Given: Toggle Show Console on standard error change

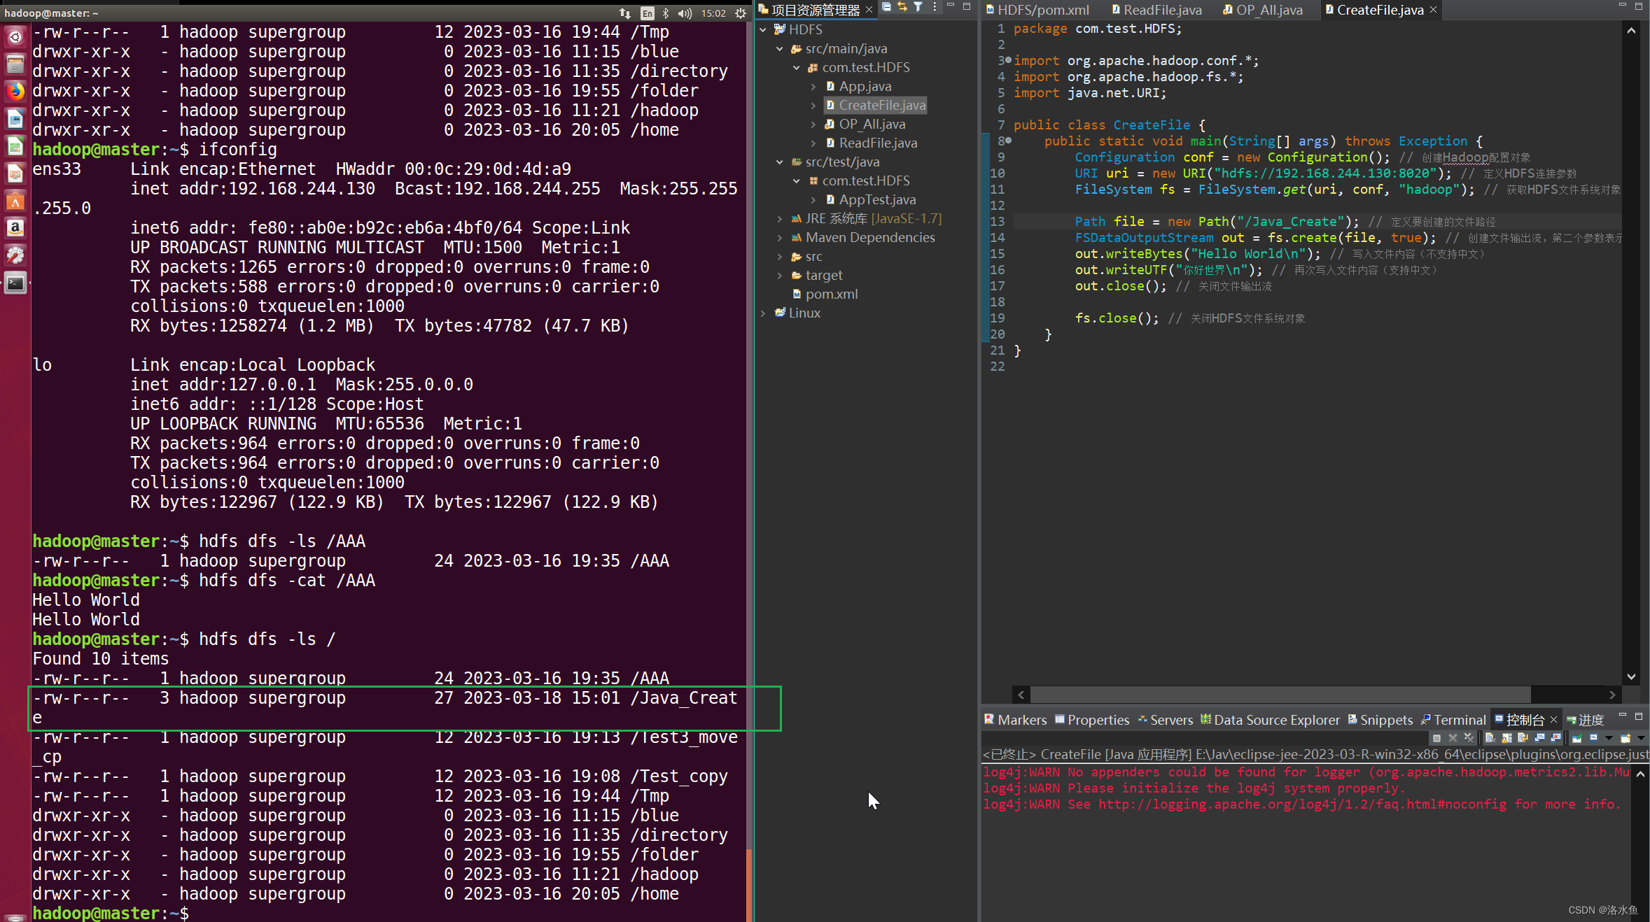Looking at the screenshot, I should (1555, 738).
